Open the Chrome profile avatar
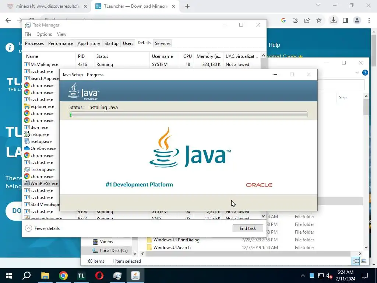Image resolution: width=377 pixels, height=283 pixels. coord(357,21)
